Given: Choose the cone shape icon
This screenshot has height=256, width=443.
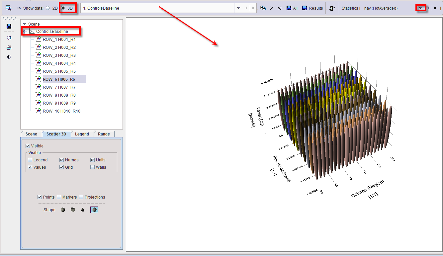Looking at the screenshot, I should (83, 210).
